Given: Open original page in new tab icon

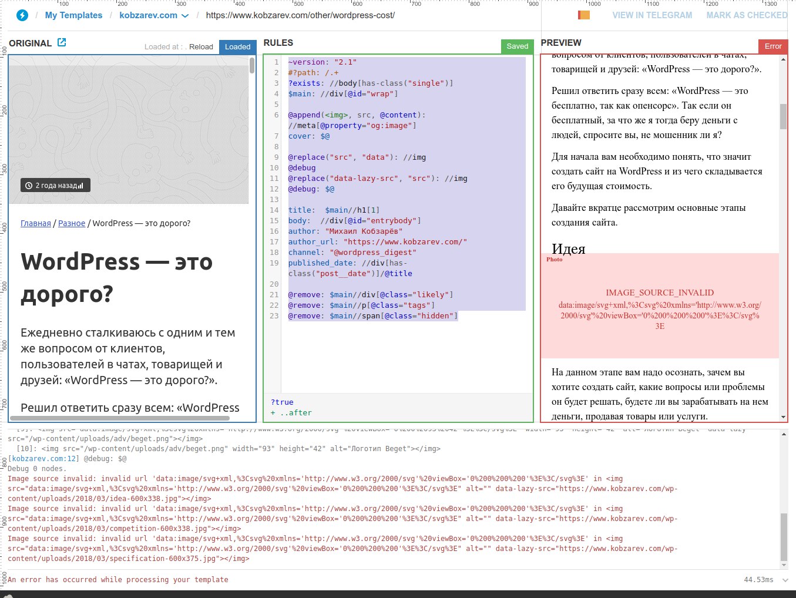Looking at the screenshot, I should tap(62, 42).
